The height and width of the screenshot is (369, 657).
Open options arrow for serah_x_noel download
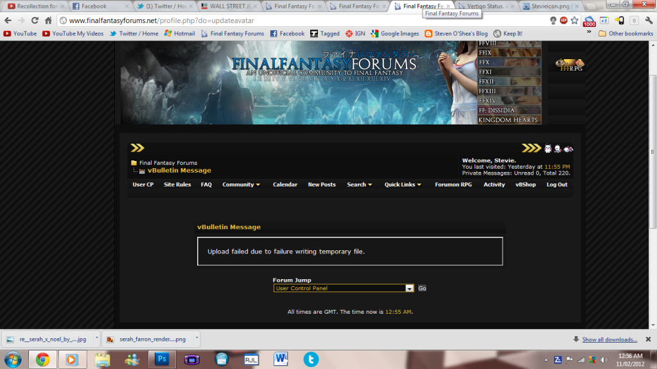[96, 337]
